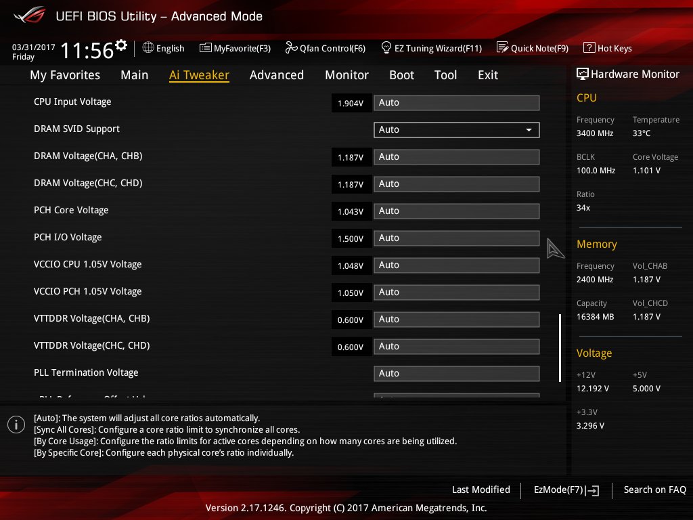
Task: Click the 03/31/2017 date
Action: [34, 47]
